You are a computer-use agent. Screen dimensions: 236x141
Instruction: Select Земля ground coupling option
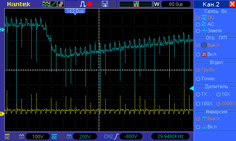point(209,31)
